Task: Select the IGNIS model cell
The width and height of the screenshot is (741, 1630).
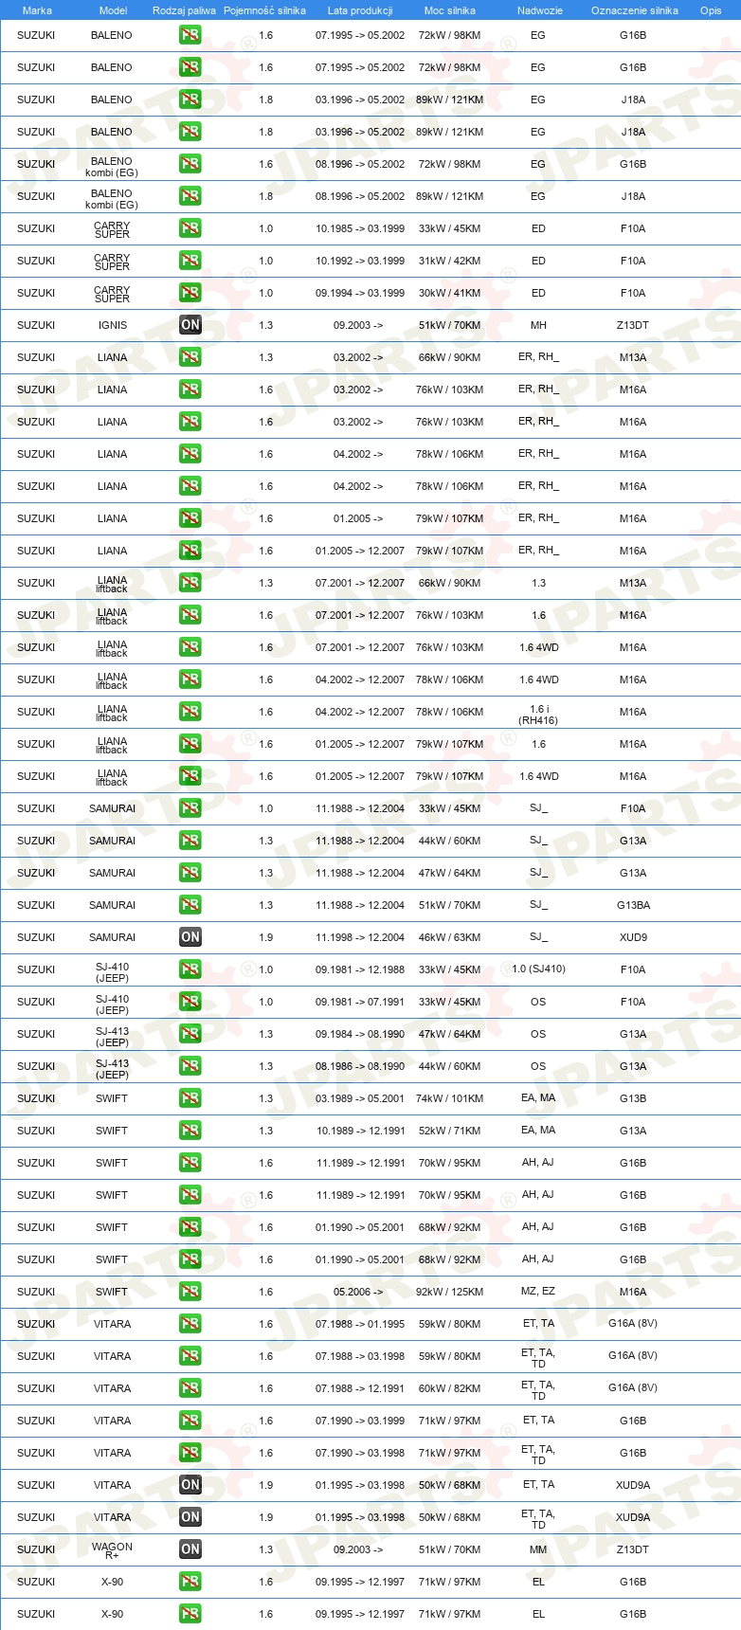Action: tap(113, 325)
